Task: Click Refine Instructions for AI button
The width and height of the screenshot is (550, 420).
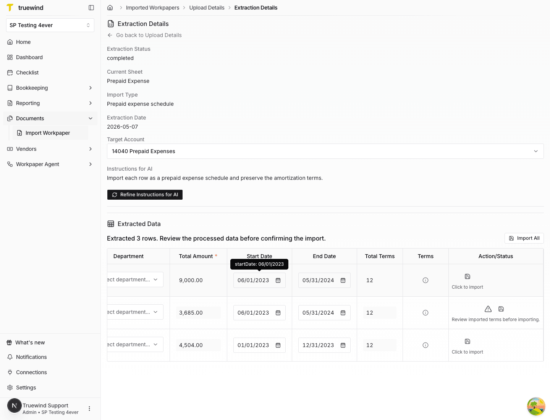Action: coord(145,195)
